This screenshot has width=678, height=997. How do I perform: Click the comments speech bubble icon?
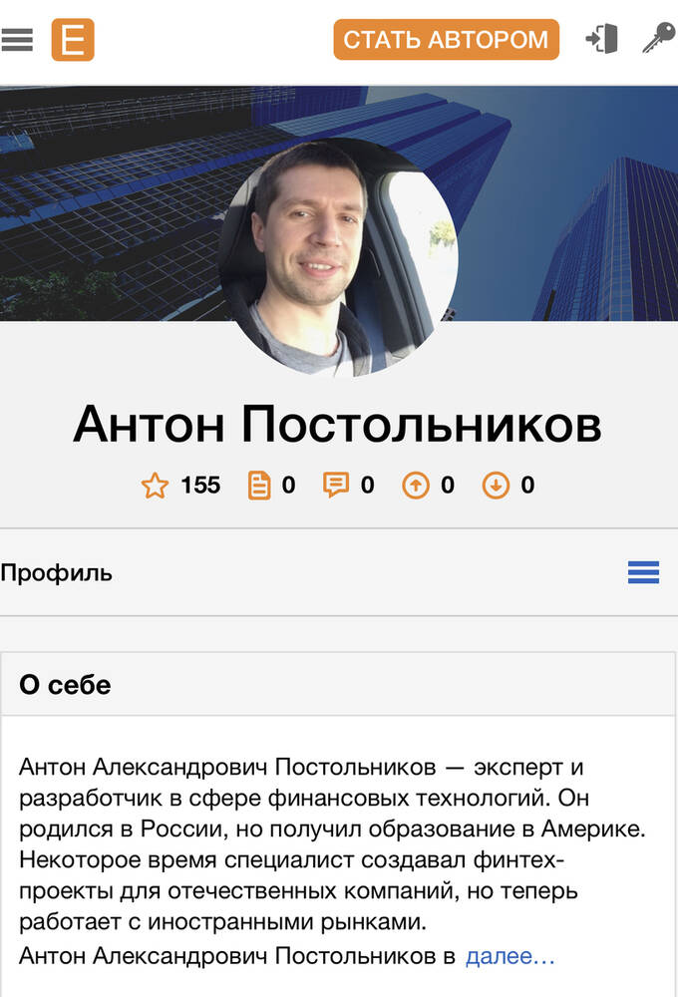[x=336, y=485]
